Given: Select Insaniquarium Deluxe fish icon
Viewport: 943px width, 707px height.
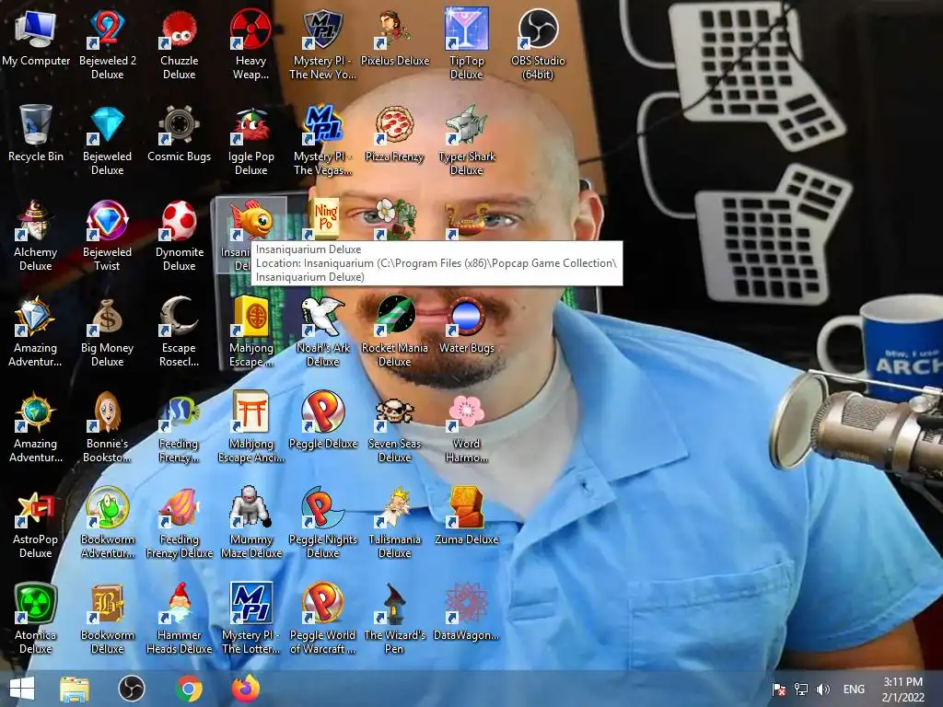Looking at the screenshot, I should point(250,221).
